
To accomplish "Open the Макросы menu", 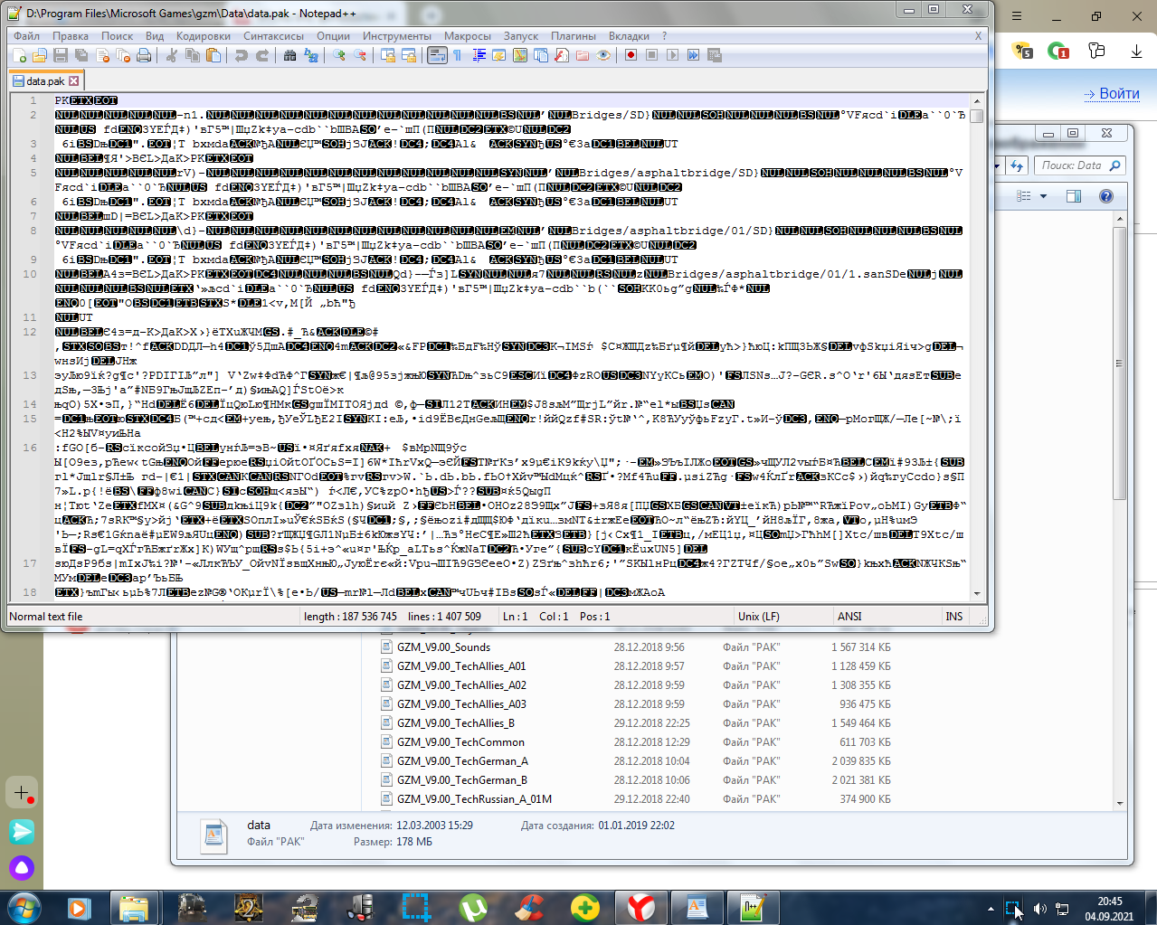I will [x=468, y=36].
